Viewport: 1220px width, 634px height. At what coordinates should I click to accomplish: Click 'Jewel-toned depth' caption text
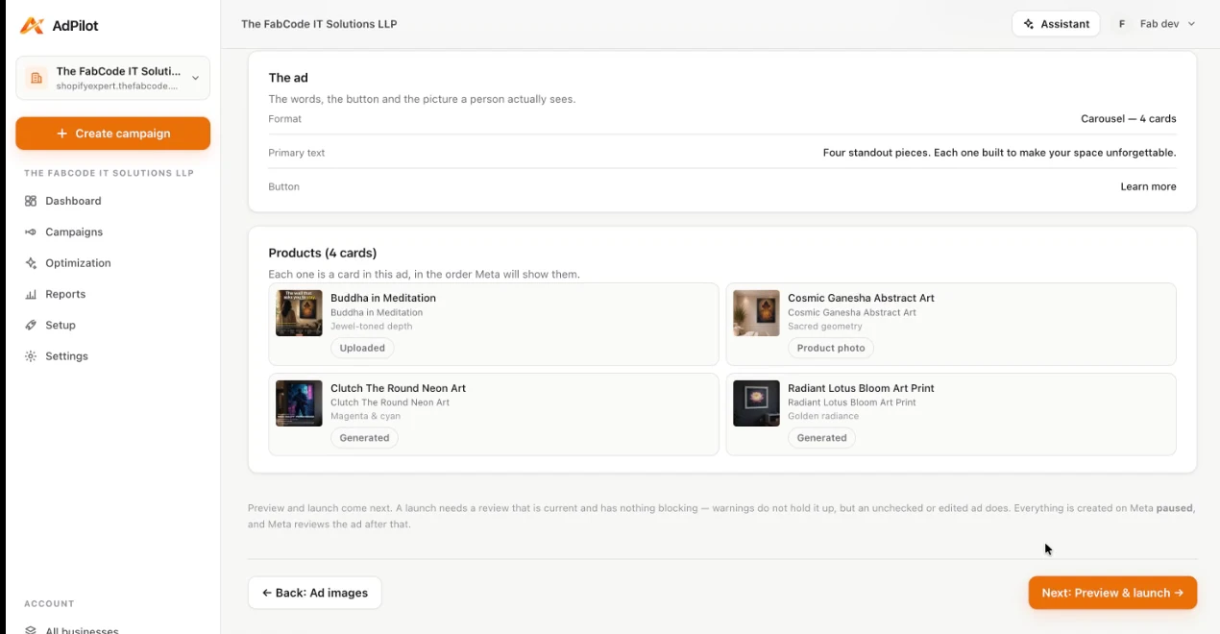point(372,327)
